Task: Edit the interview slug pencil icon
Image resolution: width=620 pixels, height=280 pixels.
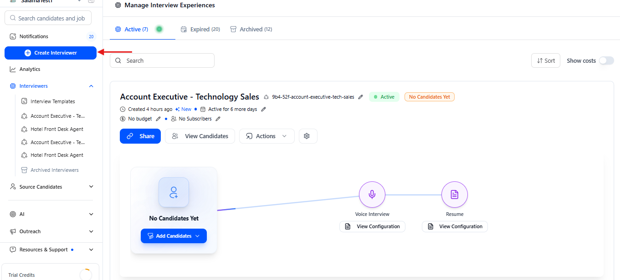Action: click(361, 97)
